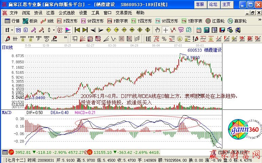Click the 论坛 forum button
262x163 pixels.
coord(213,4)
